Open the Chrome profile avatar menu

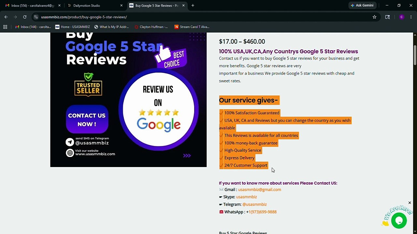click(x=401, y=17)
